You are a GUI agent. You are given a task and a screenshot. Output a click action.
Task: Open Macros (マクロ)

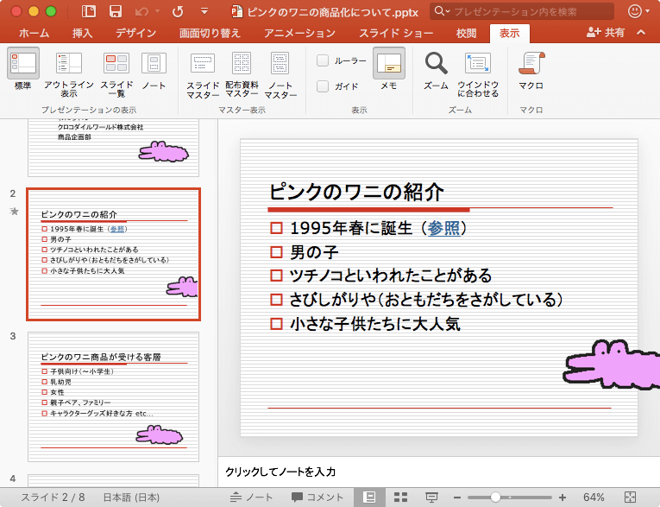click(531, 70)
